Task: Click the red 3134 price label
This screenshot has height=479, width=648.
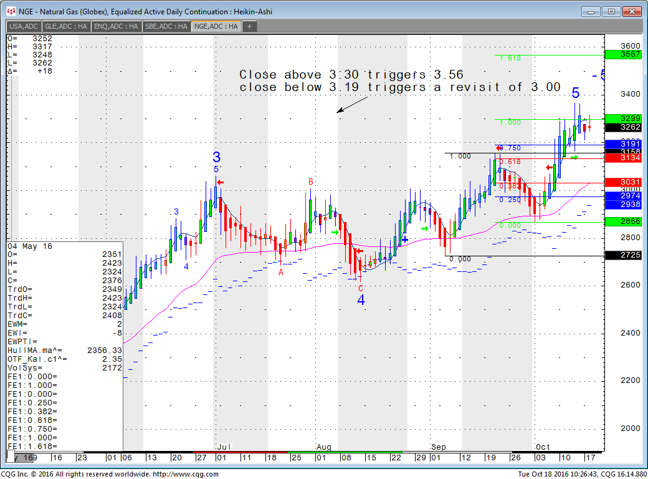Action: [x=623, y=158]
